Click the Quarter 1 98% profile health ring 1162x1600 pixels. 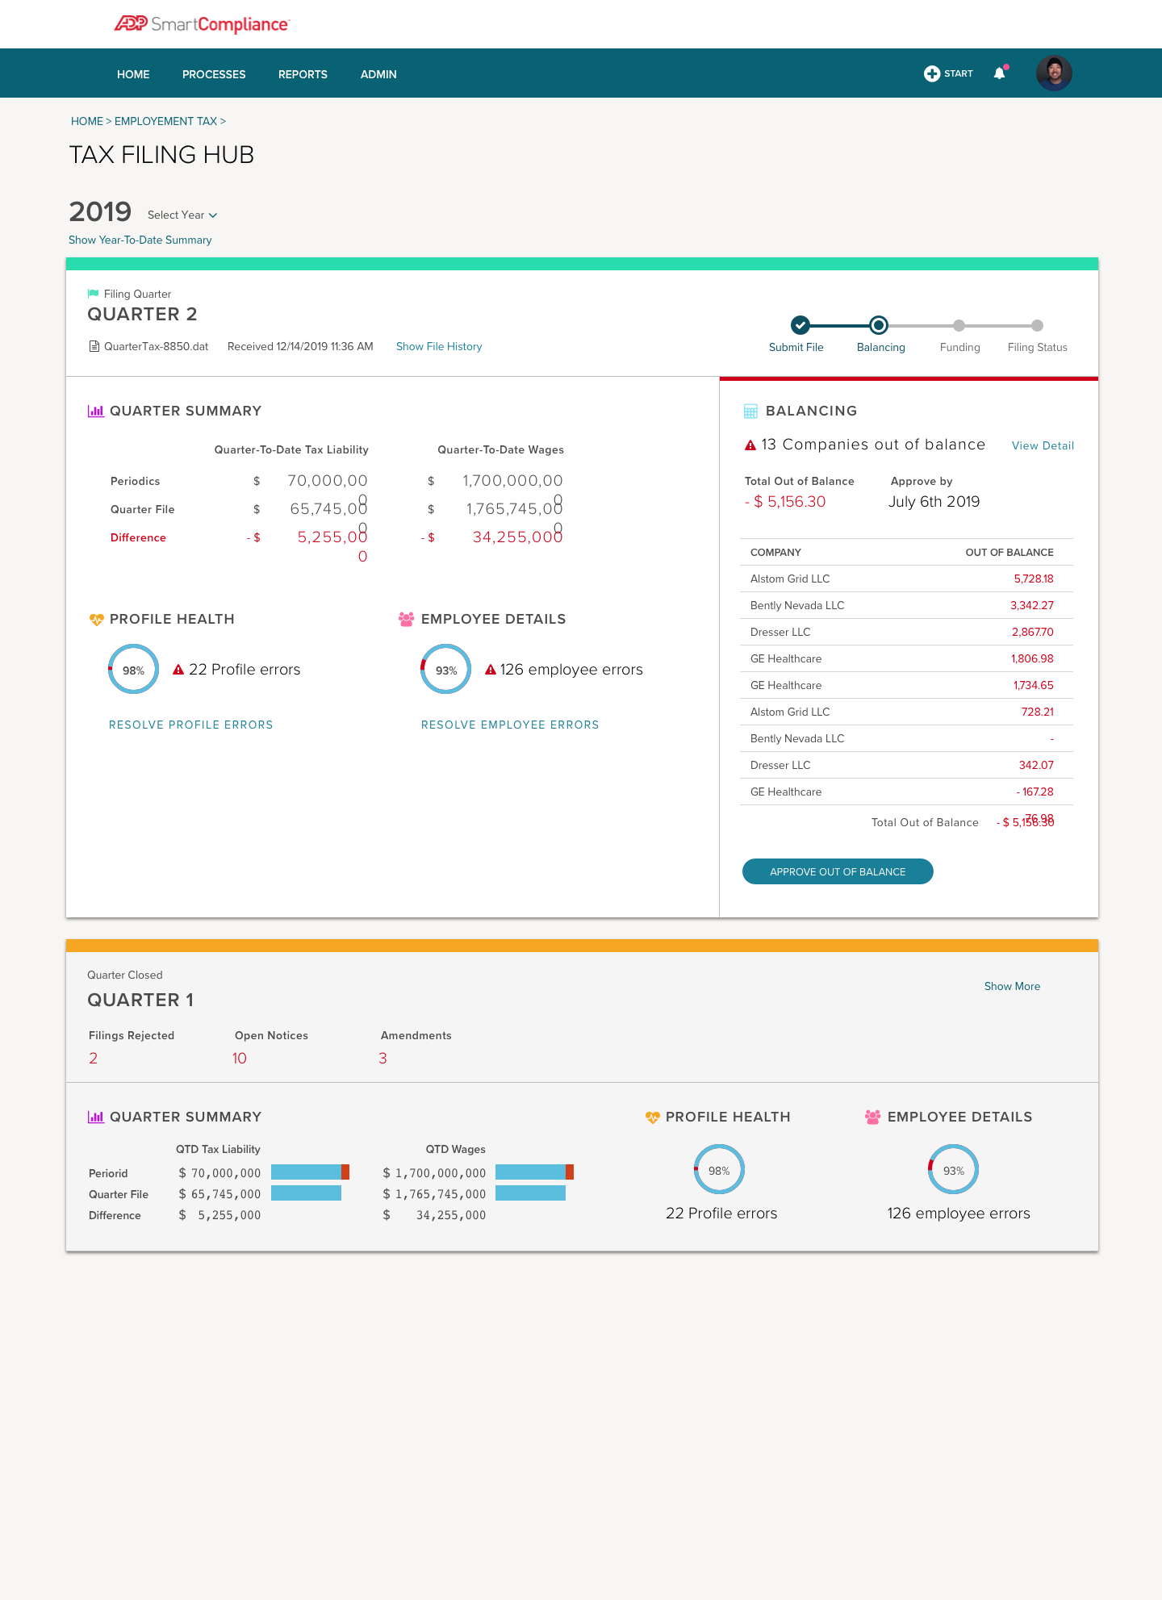(719, 1170)
